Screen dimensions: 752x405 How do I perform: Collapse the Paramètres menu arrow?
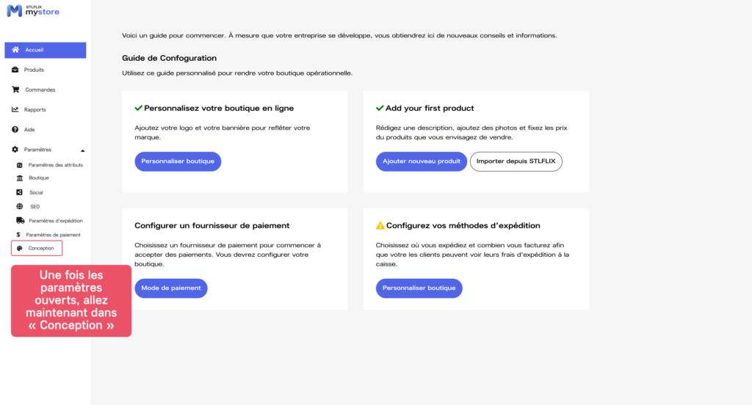pos(82,150)
